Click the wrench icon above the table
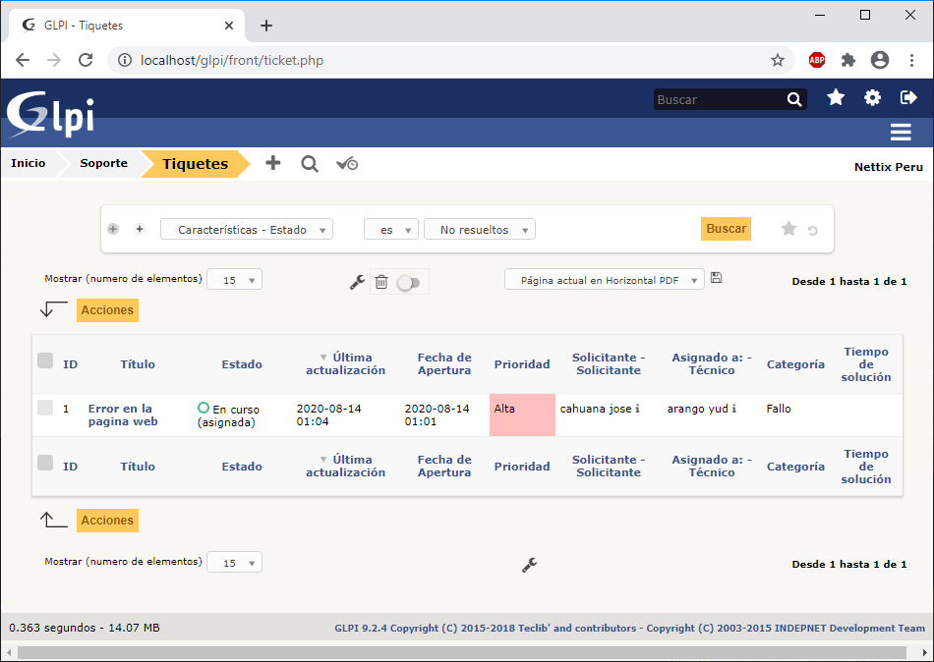The height and width of the screenshot is (662, 934). 357,282
